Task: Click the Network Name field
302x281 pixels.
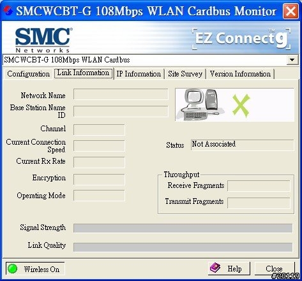Action: pos(121,94)
